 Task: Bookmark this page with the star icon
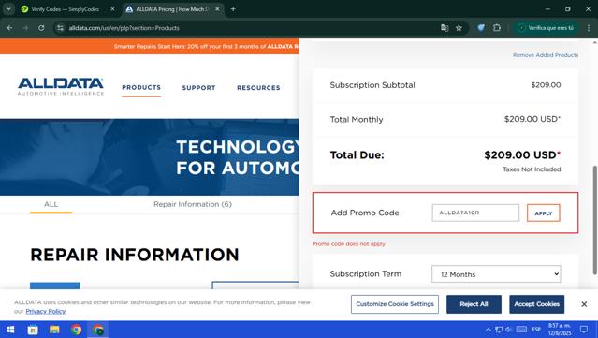tap(459, 28)
